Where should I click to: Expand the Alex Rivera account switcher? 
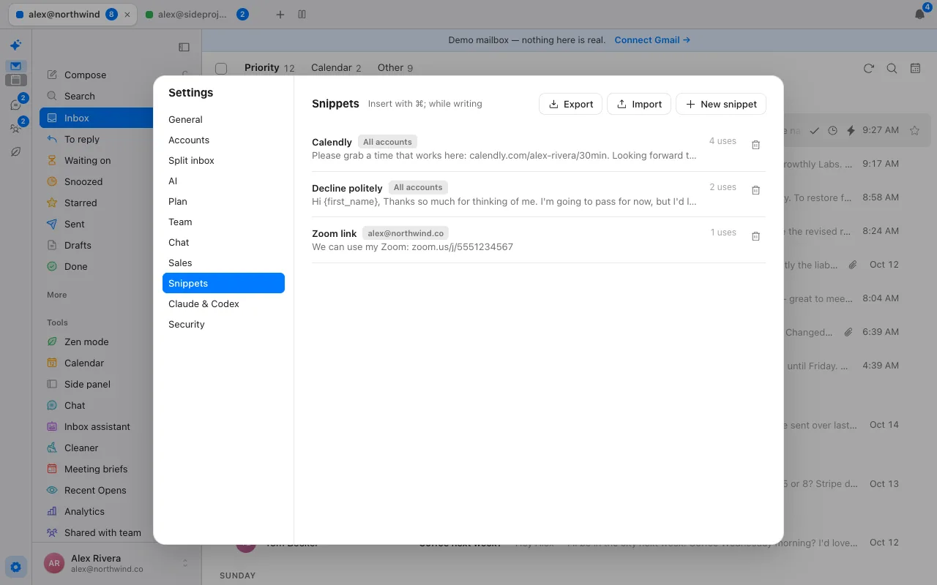coord(116,563)
